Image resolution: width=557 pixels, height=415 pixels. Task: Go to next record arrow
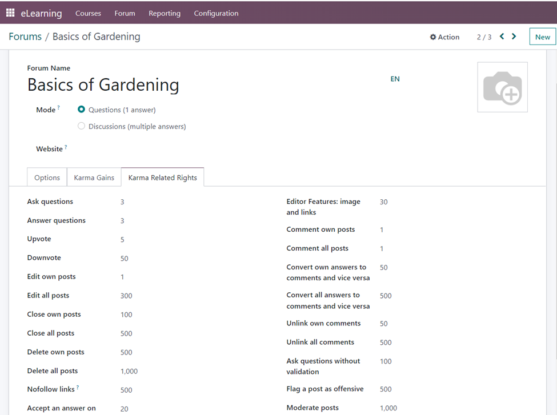pos(514,37)
